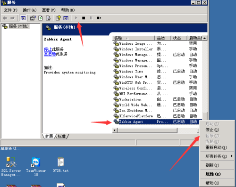Sort the list by the 启动类型 column header
The width and height of the screenshot is (236, 187).
tap(195, 38)
